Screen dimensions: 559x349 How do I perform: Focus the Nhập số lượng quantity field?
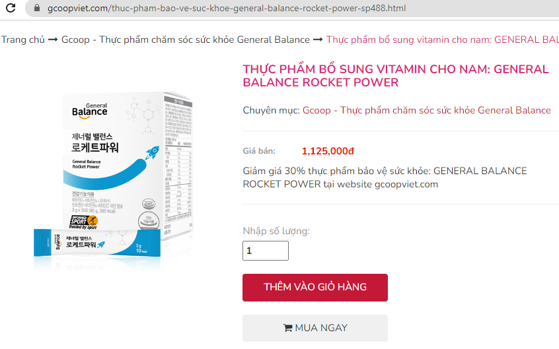(x=266, y=251)
